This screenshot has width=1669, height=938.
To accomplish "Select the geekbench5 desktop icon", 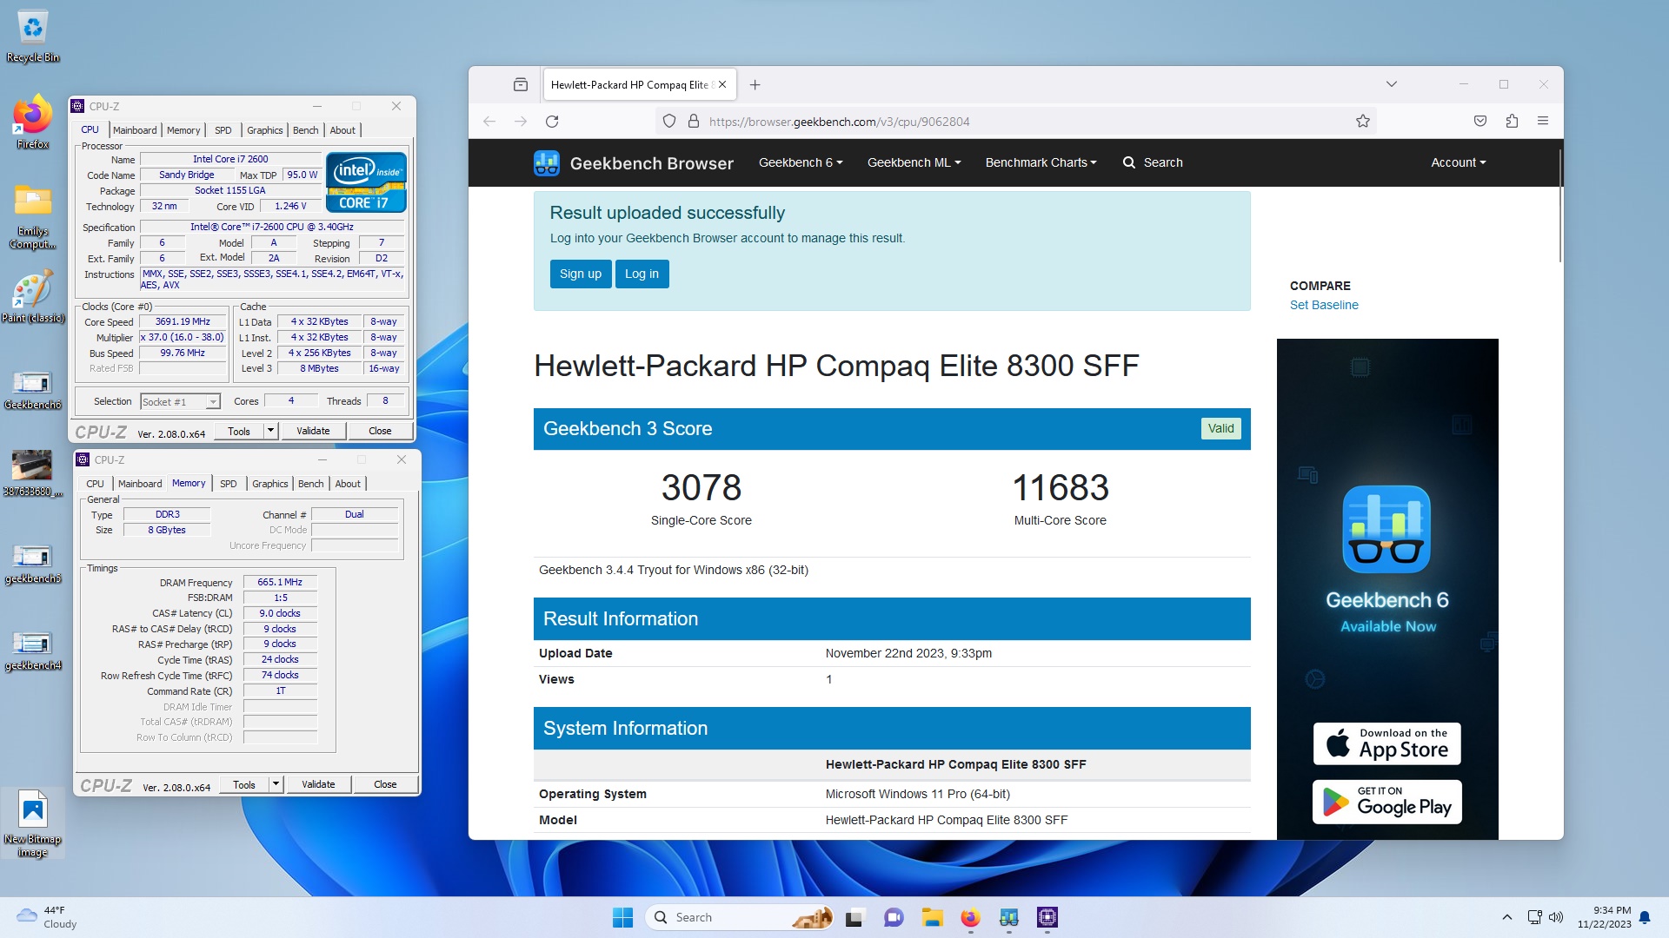I will point(32,564).
